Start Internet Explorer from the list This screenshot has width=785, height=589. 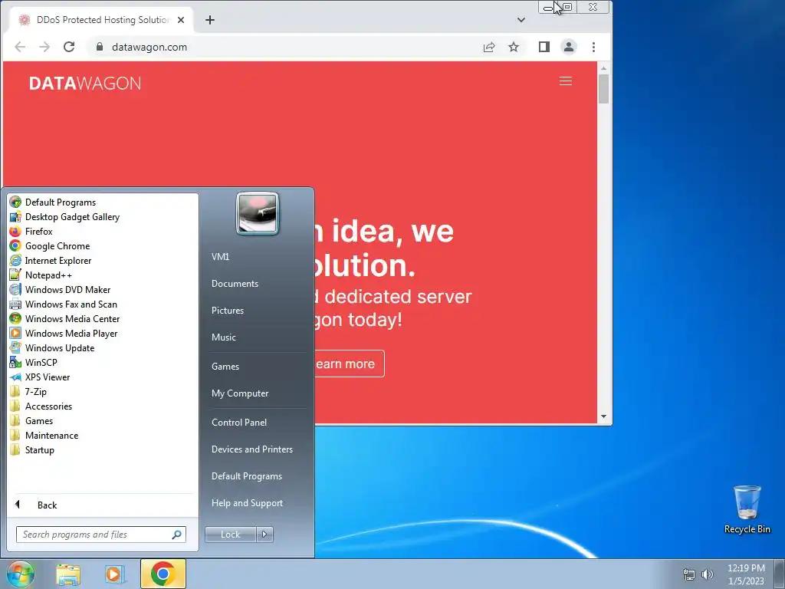click(58, 261)
